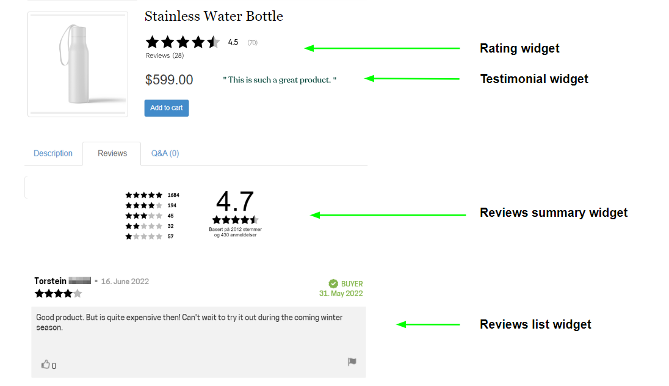Click the (70) ratings count
669x386 pixels.
pos(252,43)
